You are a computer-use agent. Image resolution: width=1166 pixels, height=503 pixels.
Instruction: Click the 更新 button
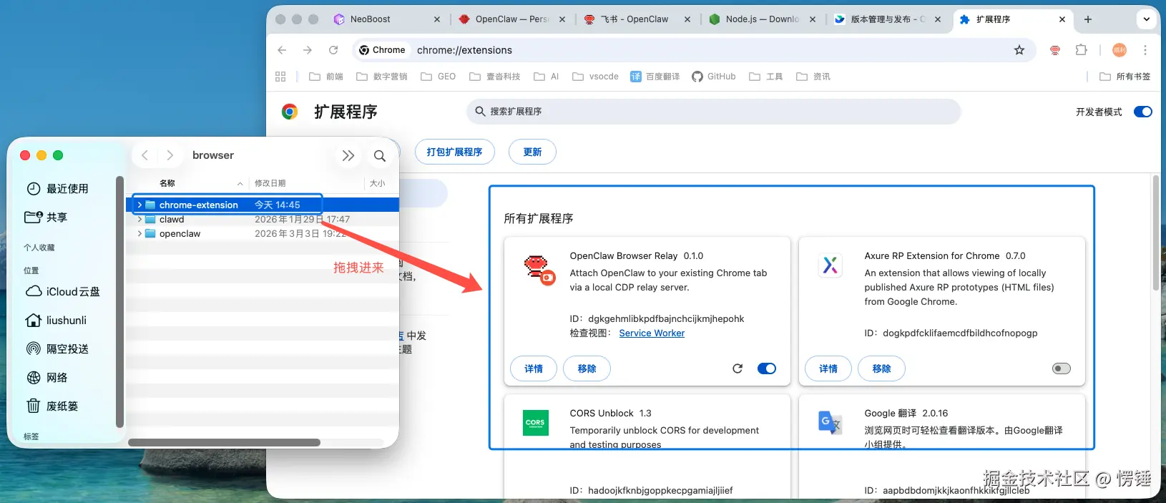pyautogui.click(x=532, y=152)
